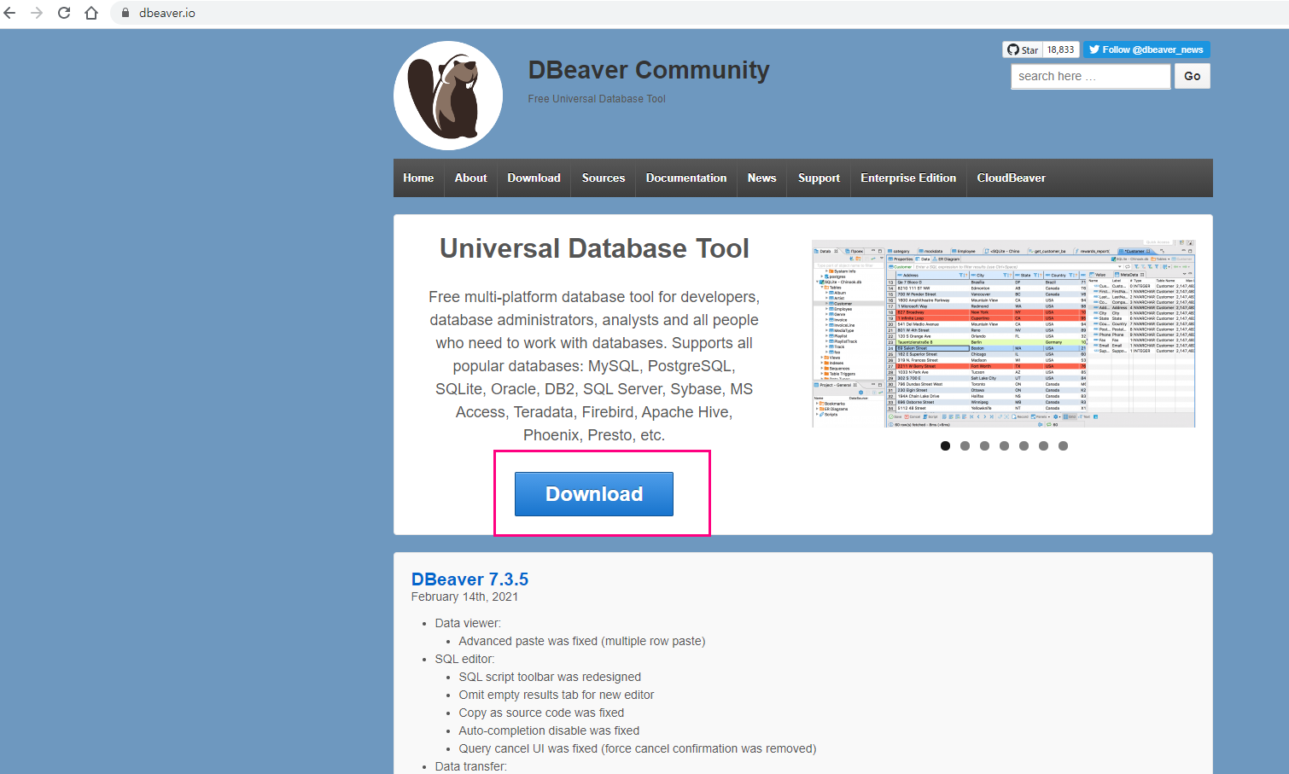1289x774 pixels.
Task: Open the Enterprise Edition menu item
Action: (908, 177)
